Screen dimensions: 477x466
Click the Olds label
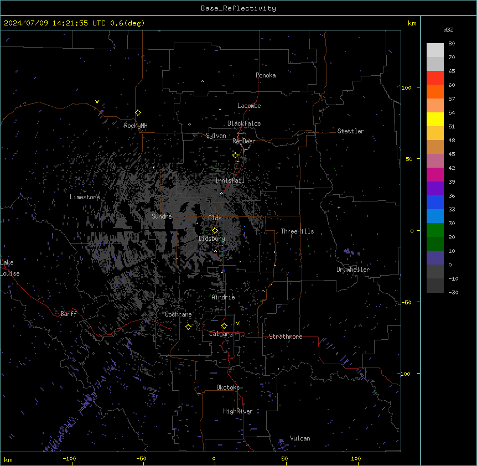click(215, 218)
